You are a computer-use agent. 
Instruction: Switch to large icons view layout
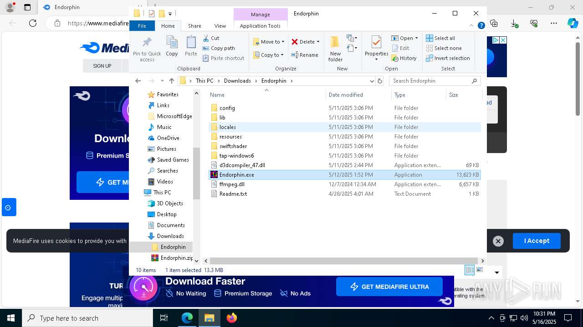pyautogui.click(x=479, y=270)
